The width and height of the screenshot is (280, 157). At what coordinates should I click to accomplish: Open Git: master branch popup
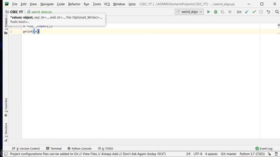pyautogui.click(x=228, y=154)
